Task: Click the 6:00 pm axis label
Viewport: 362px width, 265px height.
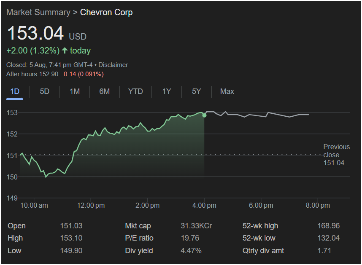Action: point(261,205)
